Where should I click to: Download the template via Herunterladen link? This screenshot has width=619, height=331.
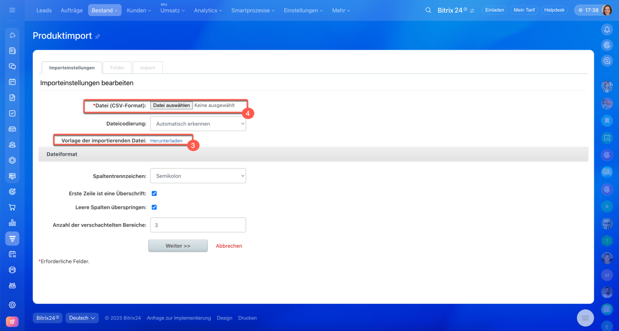166,141
